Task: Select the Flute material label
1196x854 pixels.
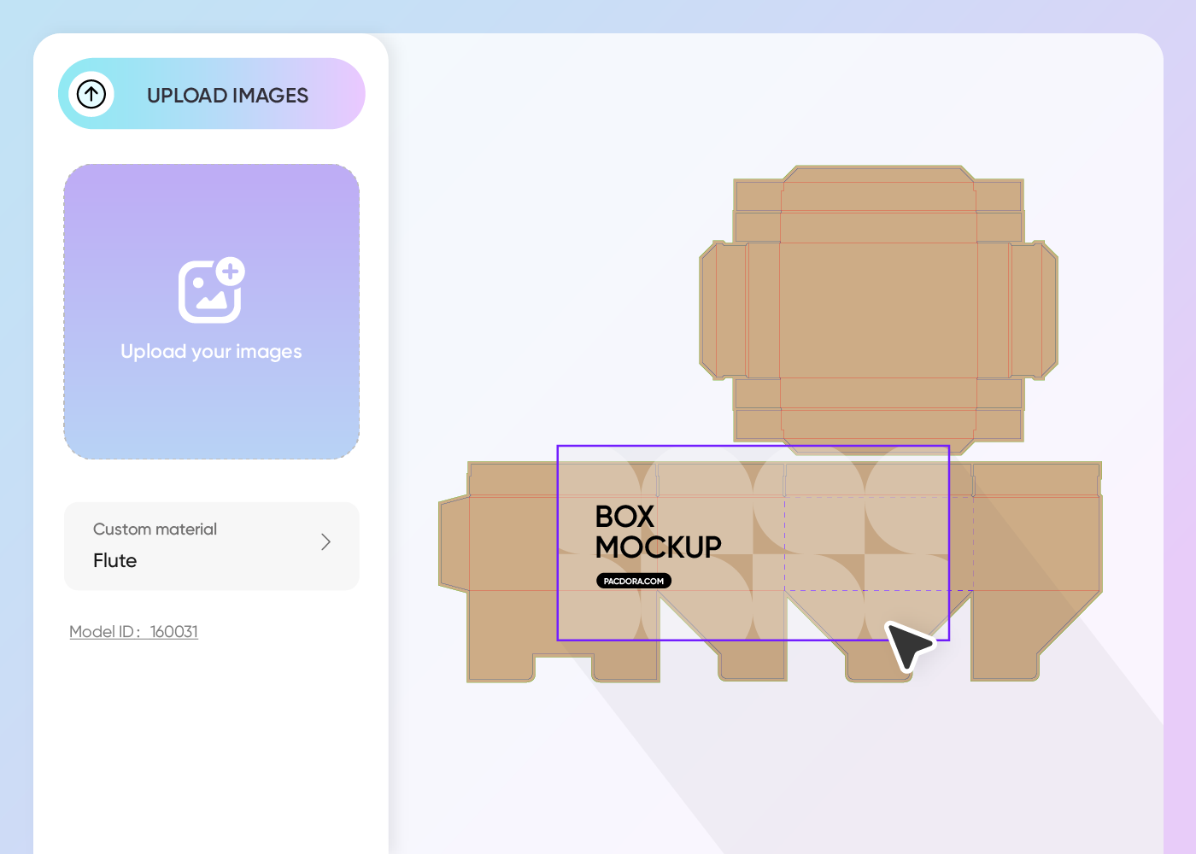Action: click(114, 561)
